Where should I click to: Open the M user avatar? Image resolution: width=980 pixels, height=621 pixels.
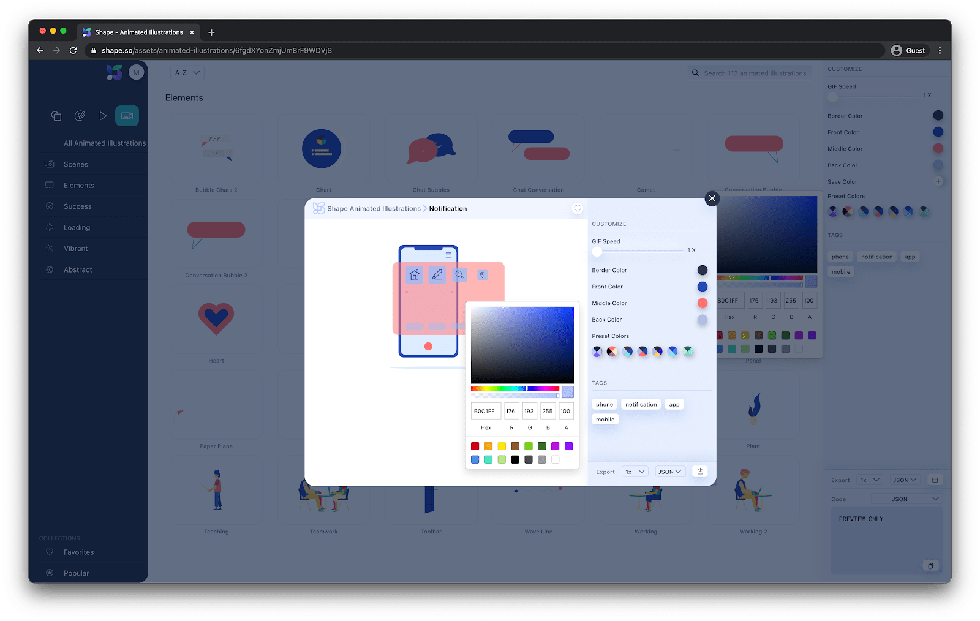click(136, 72)
